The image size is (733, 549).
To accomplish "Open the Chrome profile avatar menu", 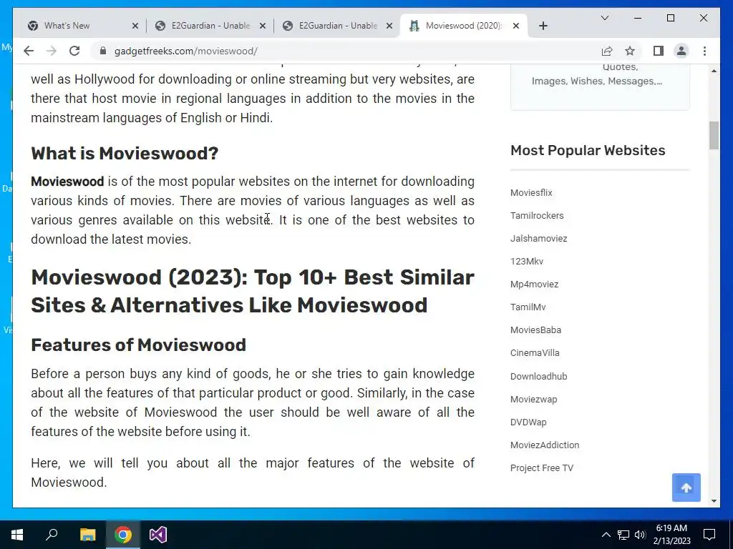I will click(x=681, y=51).
